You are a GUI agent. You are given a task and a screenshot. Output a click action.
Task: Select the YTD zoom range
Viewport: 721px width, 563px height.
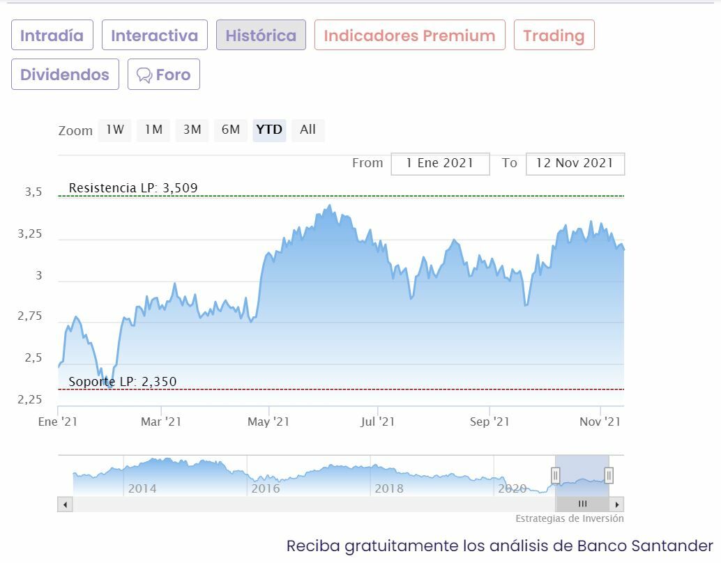[x=269, y=130]
